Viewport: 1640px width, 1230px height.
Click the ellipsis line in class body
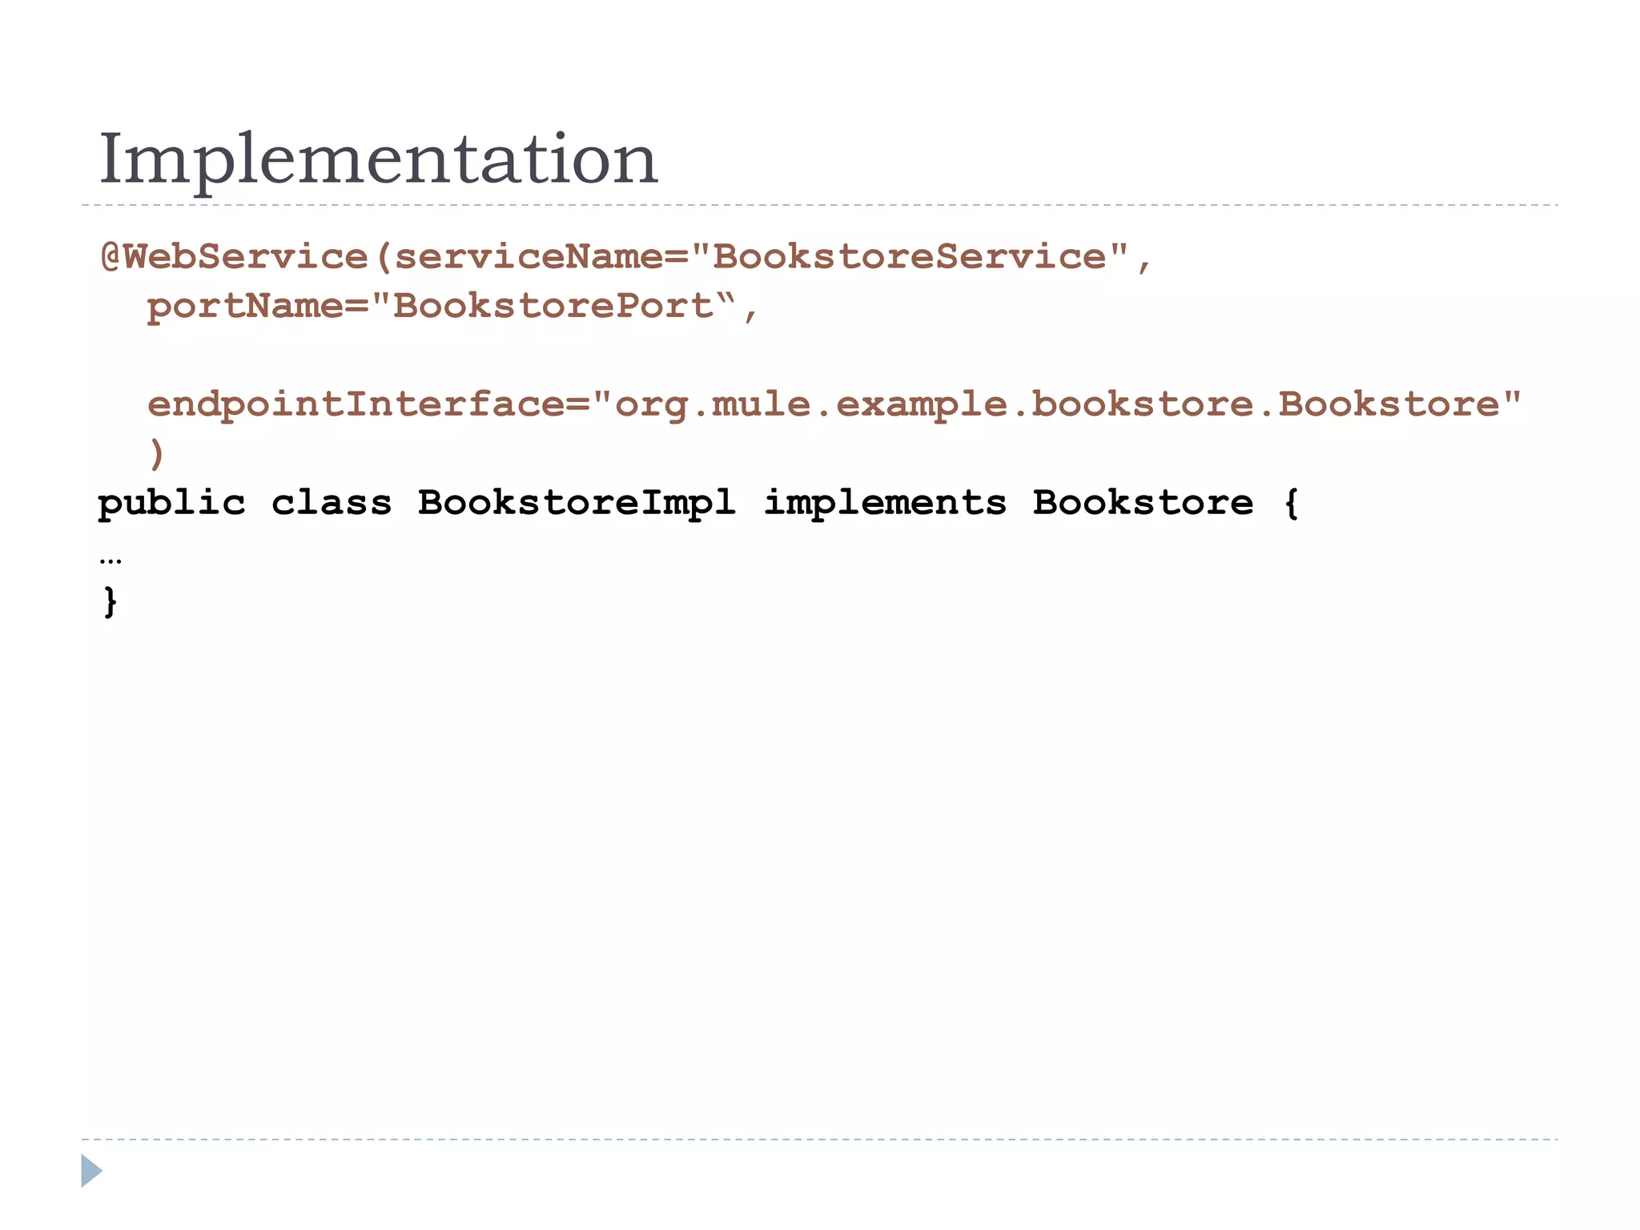(111, 561)
